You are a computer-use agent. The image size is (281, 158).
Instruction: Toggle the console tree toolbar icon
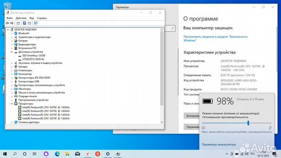(x=18, y=23)
